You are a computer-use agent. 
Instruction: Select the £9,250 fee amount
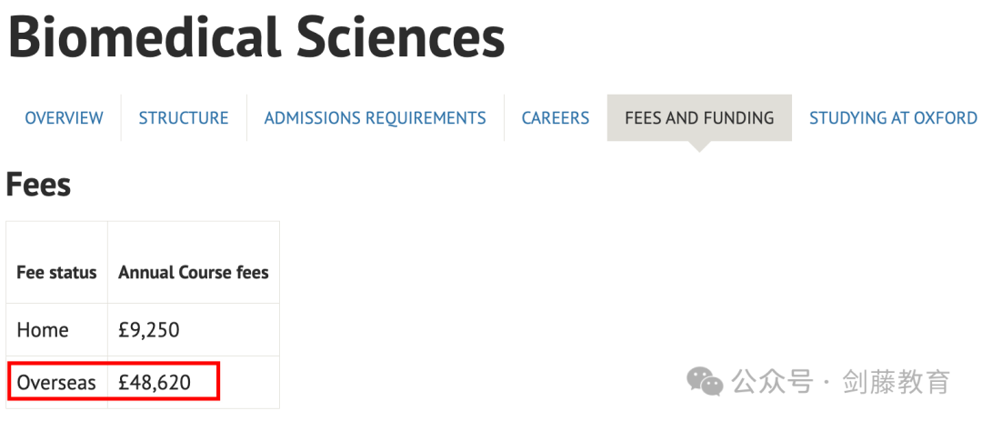point(149,329)
